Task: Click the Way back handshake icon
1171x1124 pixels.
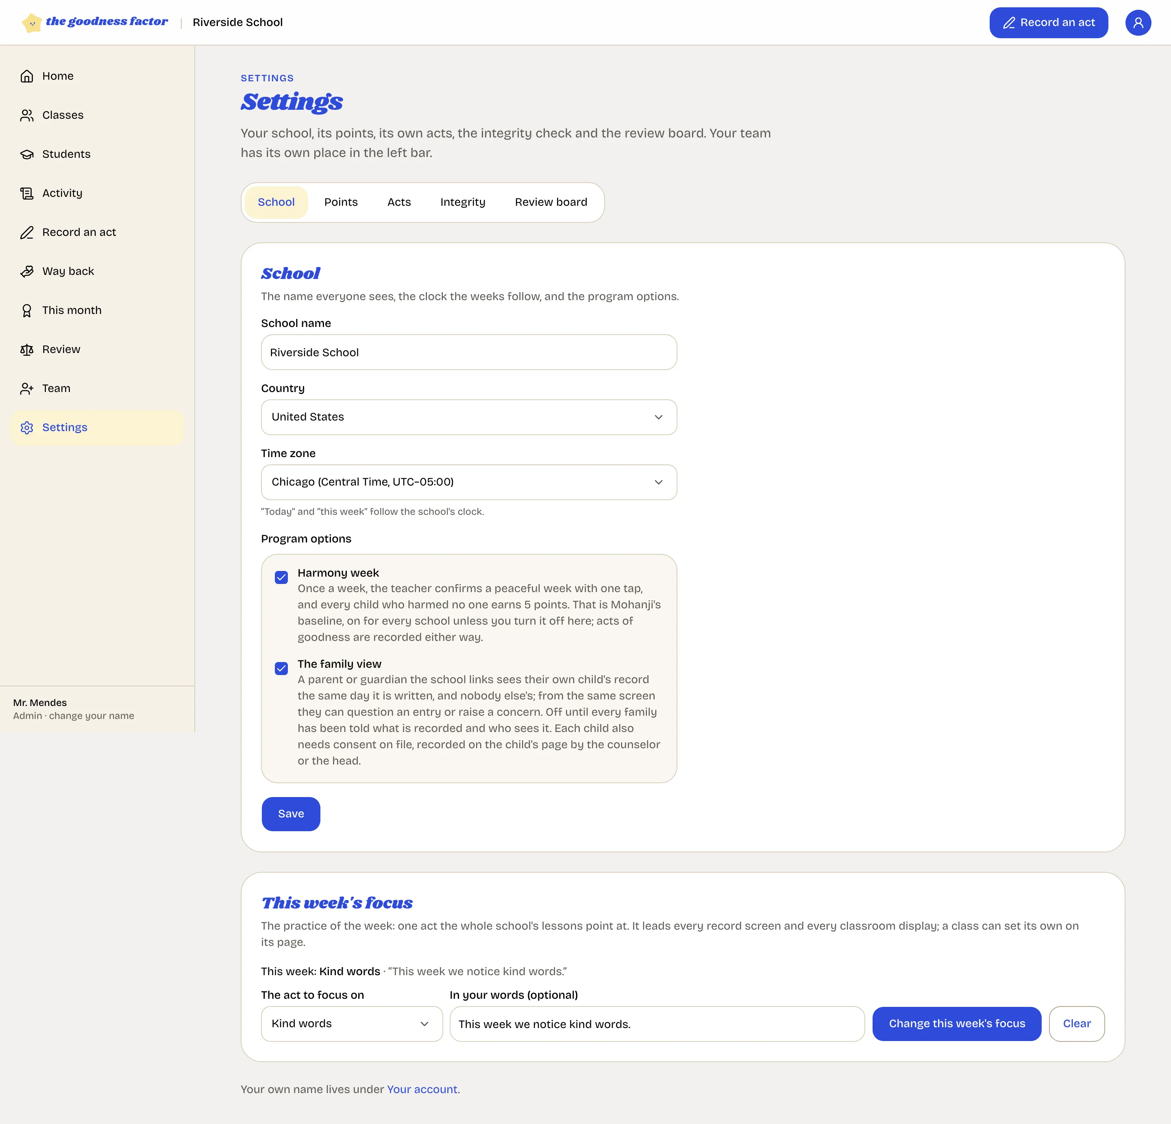Action: tap(27, 271)
